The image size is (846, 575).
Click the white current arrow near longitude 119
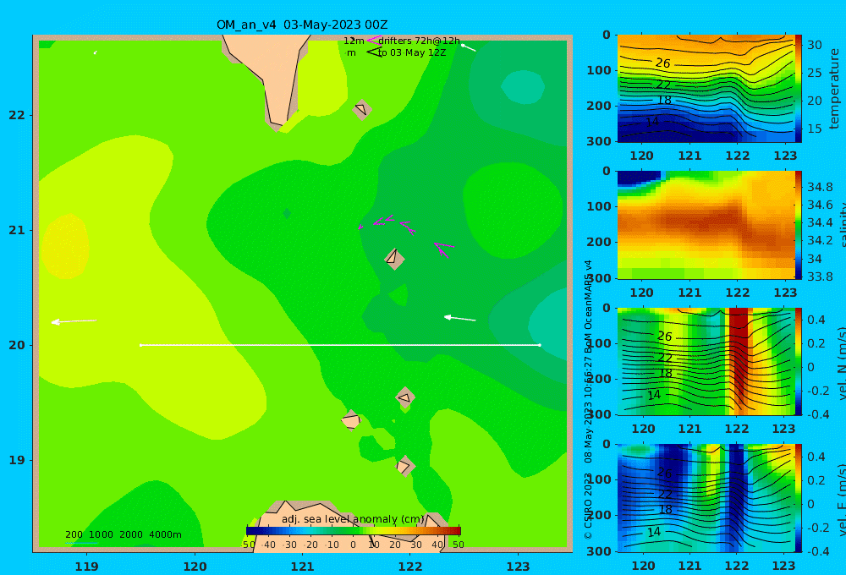(74, 321)
